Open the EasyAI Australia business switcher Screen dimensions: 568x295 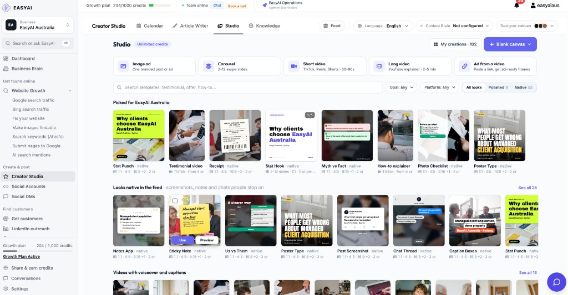(x=38, y=25)
